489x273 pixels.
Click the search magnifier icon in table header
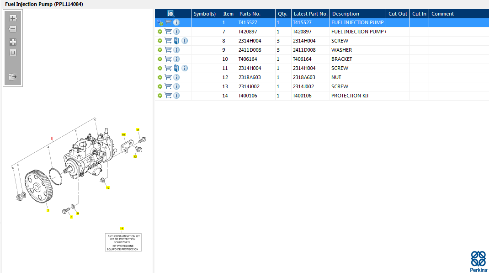pos(171,14)
